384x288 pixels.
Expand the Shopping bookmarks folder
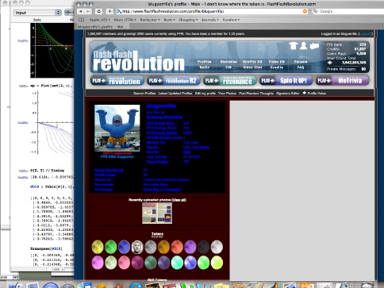coord(188,20)
